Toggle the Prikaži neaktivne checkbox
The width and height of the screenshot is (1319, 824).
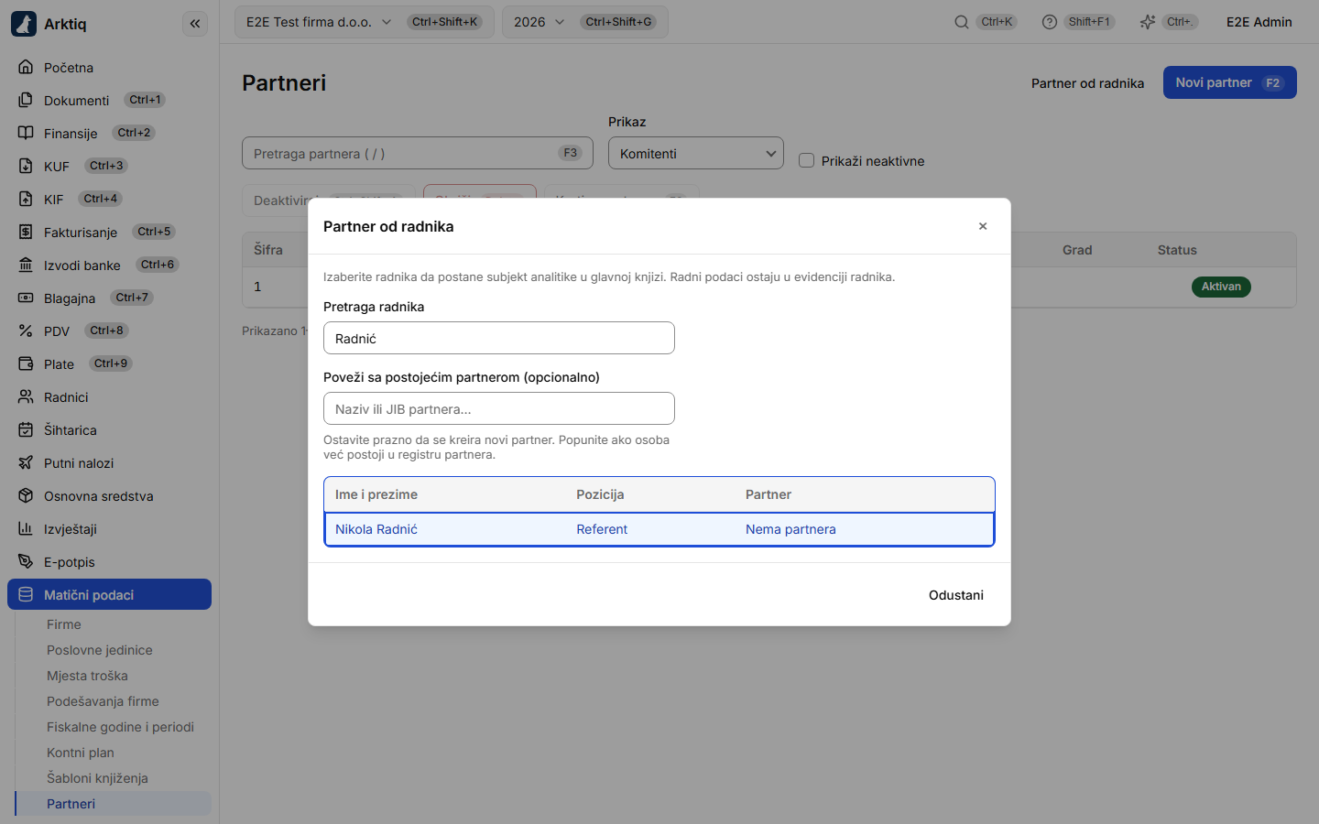807,160
